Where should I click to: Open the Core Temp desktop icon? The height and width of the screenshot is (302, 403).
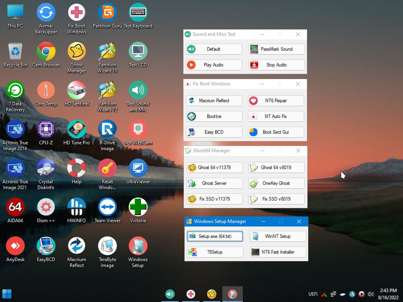pyautogui.click(x=46, y=91)
